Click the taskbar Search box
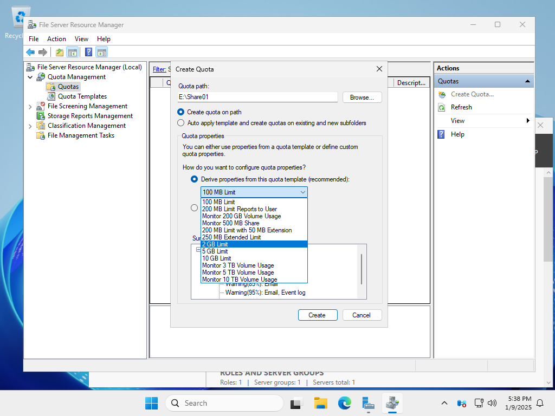Screen dimensions: 555x416 coord(224,403)
